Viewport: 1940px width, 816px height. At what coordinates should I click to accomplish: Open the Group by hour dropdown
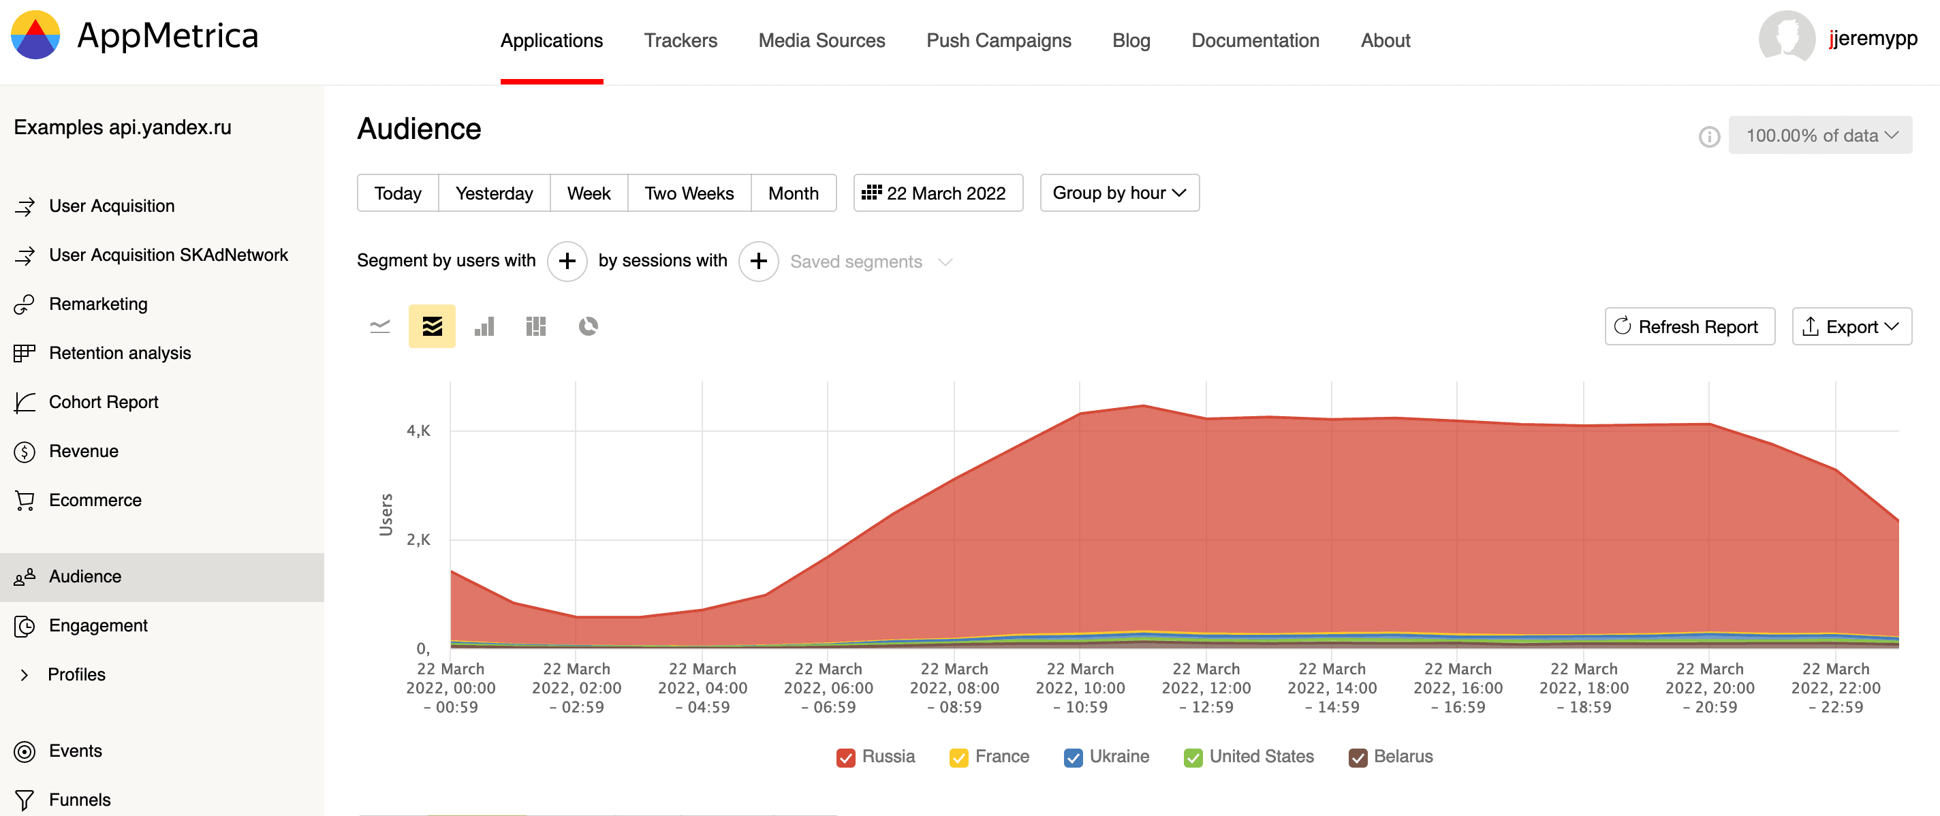pyautogui.click(x=1118, y=193)
